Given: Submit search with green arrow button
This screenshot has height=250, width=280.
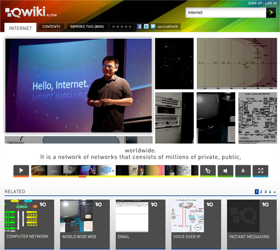Looking at the screenshot, I should tap(271, 13).
